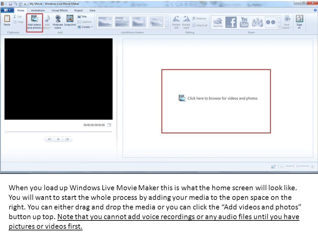Click the Previous frame button
This screenshot has width=318, height=239.
(49, 139)
